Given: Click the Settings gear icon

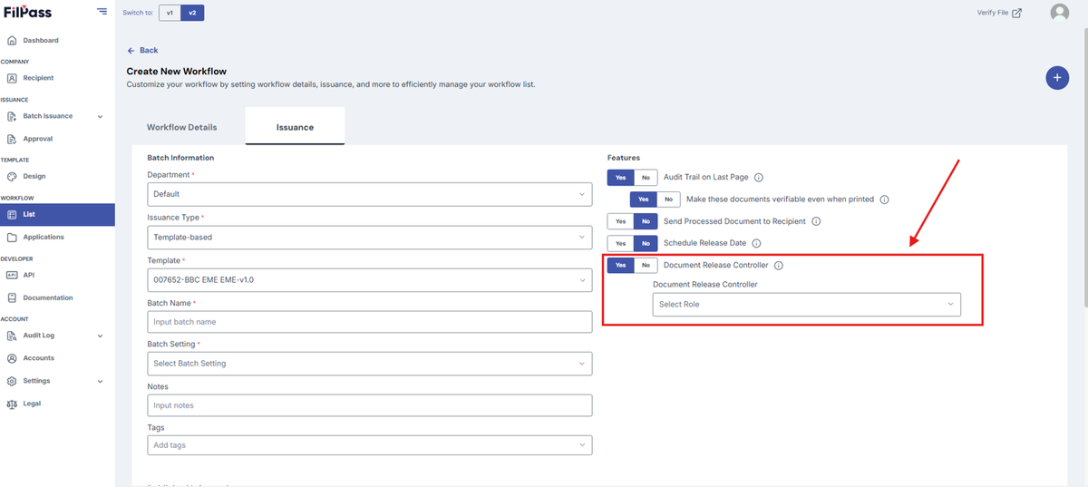Looking at the screenshot, I should coord(12,381).
